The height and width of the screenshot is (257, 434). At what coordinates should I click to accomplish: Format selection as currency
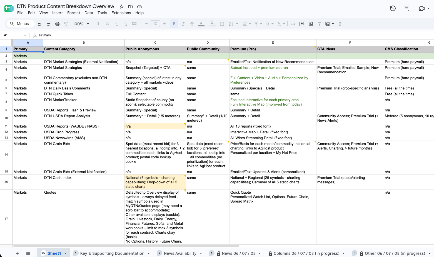(x=98, y=24)
